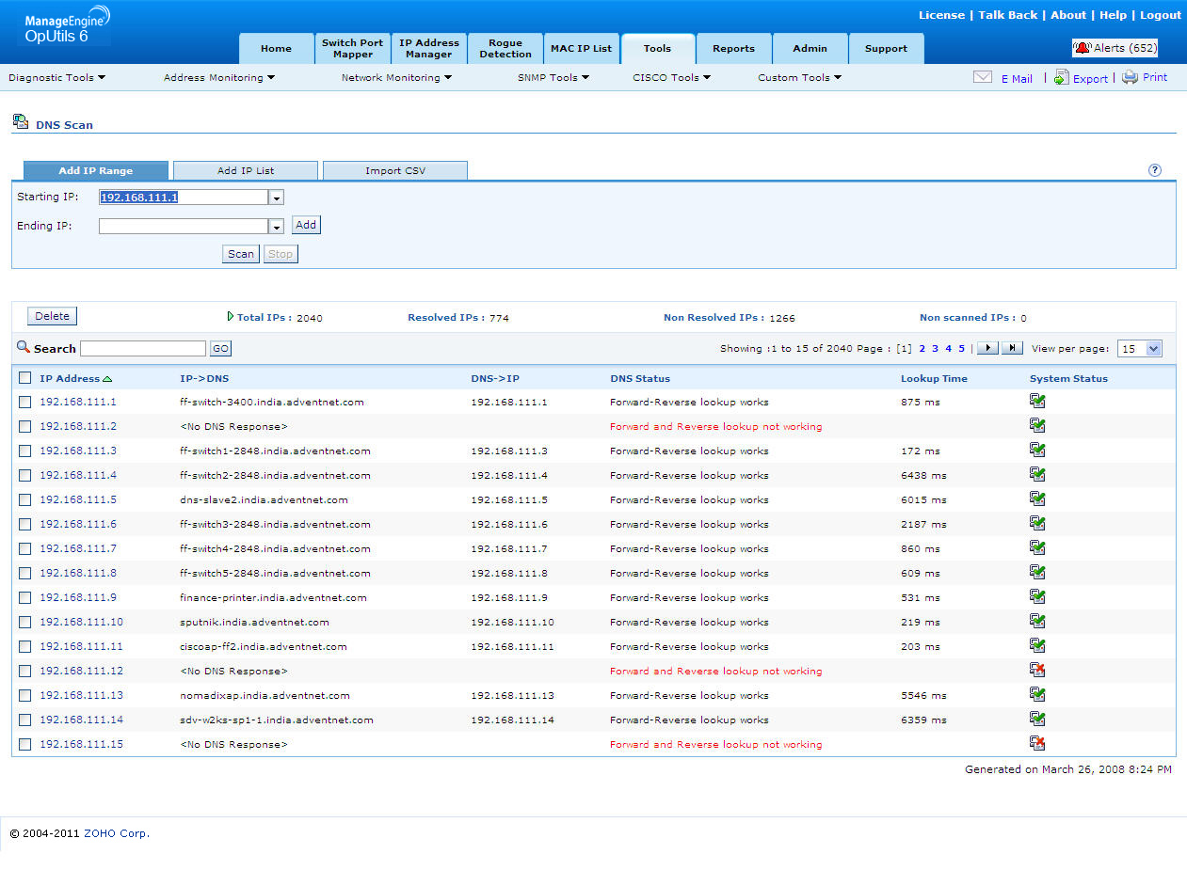This screenshot has height=886, width=1187.
Task: Switch to the Add IP List tab
Action: pyautogui.click(x=246, y=171)
